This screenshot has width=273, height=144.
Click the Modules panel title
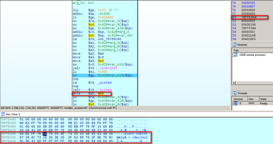242,45
